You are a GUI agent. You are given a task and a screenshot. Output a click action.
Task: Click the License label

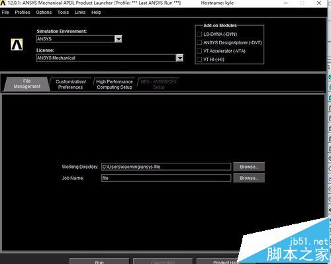click(x=46, y=50)
